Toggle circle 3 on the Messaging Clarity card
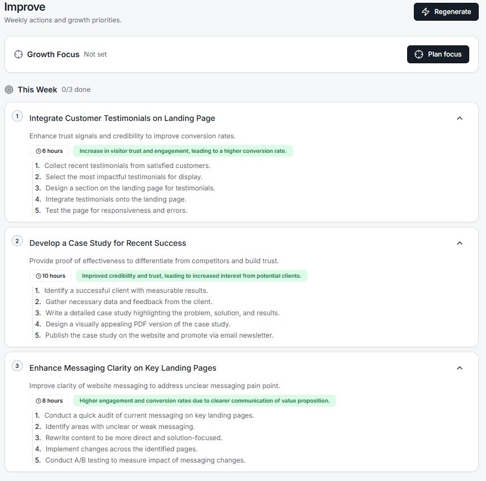 (x=17, y=366)
